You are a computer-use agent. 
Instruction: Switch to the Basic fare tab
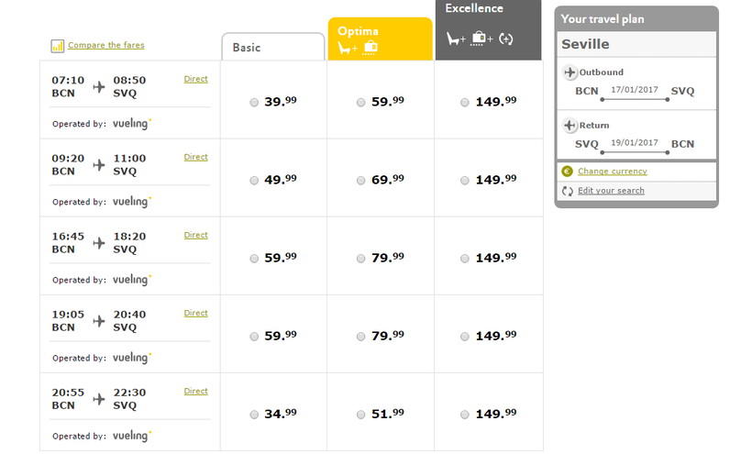point(273,48)
